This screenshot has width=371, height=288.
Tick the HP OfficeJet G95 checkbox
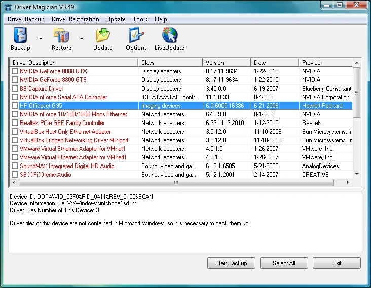[x=15, y=106]
